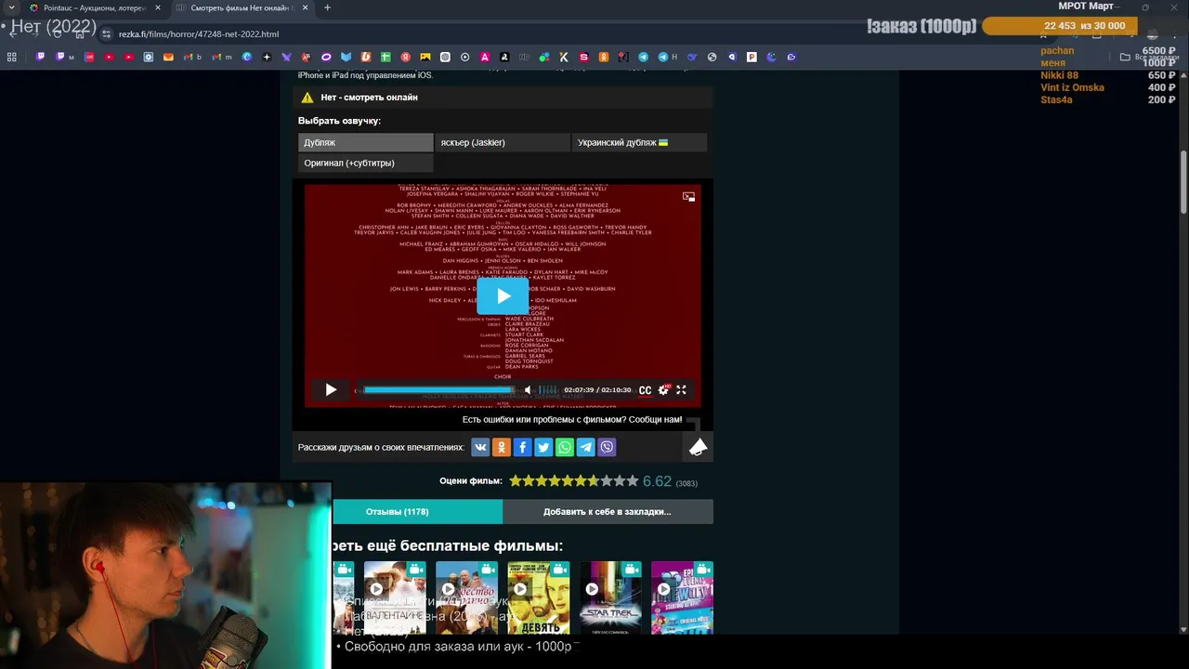Share the film on Odnoklassniki
The height and width of the screenshot is (669, 1189).
click(x=502, y=447)
